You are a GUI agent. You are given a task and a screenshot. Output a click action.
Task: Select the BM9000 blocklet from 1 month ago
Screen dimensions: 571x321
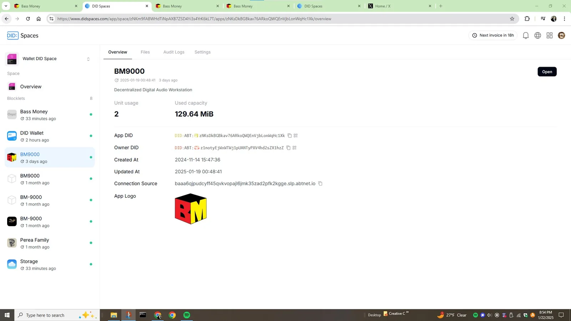point(50,179)
